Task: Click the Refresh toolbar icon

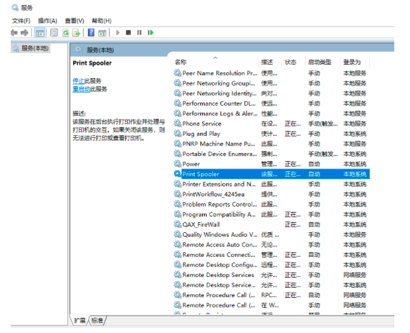Action: 65,32
